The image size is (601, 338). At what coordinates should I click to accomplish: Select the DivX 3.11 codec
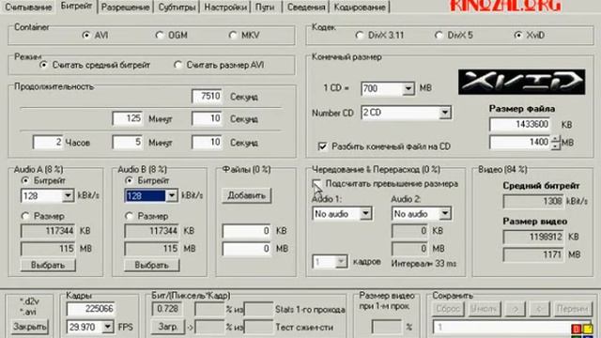pyautogui.click(x=379, y=36)
